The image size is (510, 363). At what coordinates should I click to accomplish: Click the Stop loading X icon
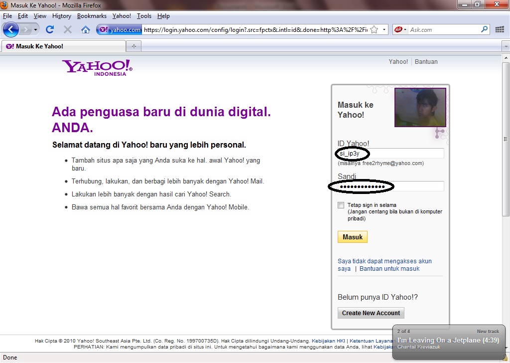(x=68, y=29)
